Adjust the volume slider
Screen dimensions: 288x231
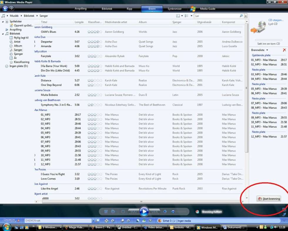tap(178, 212)
